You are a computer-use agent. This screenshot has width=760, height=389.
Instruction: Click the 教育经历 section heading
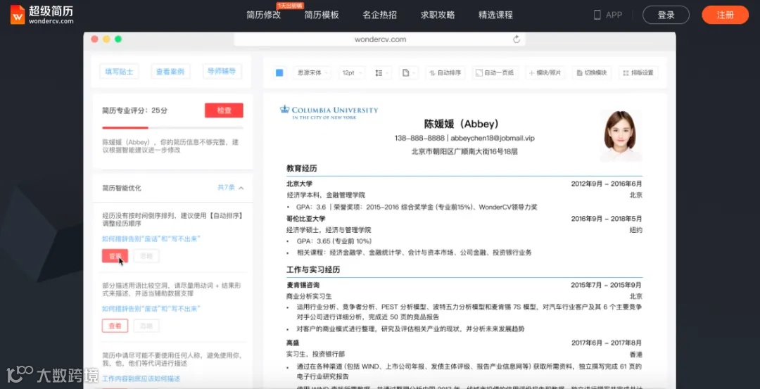pyautogui.click(x=301, y=169)
